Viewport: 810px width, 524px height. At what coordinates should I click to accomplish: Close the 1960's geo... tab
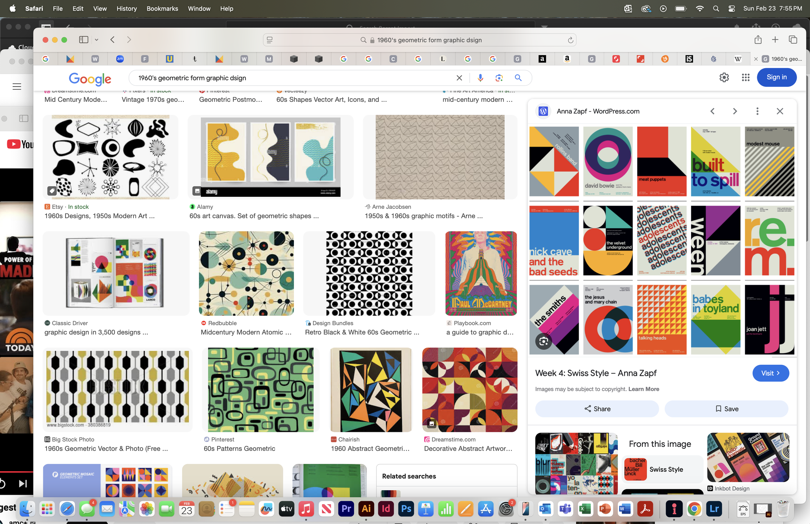756,59
